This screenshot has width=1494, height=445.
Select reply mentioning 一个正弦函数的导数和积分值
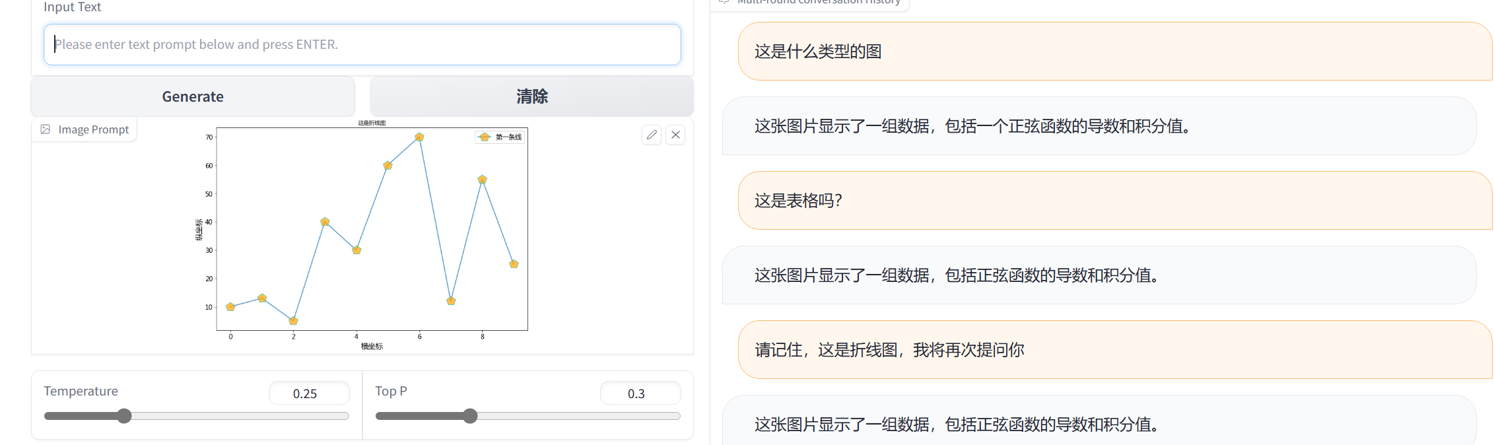pyautogui.click(x=1099, y=126)
